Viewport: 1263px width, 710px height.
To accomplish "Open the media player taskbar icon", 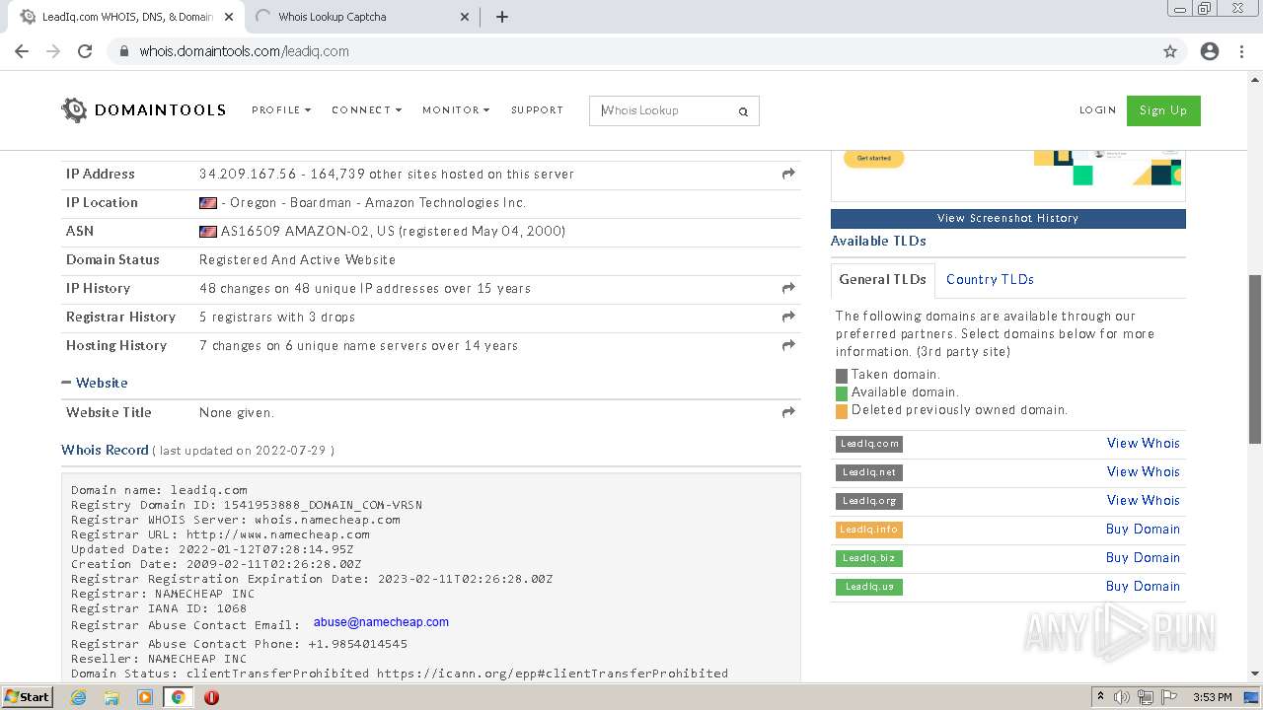I will 145,697.
